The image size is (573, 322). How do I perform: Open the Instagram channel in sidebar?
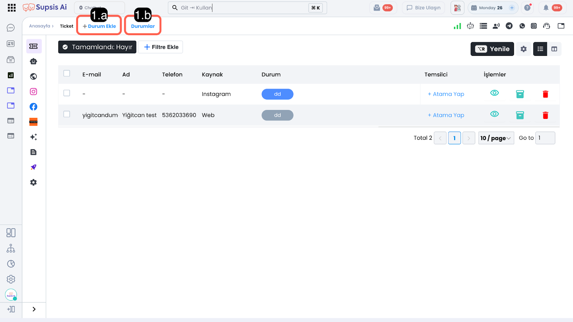(x=33, y=92)
